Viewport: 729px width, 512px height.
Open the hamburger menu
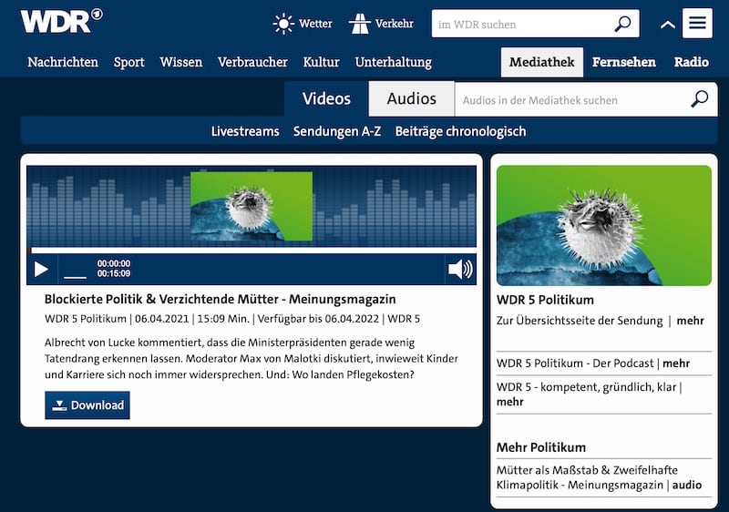[x=698, y=24]
